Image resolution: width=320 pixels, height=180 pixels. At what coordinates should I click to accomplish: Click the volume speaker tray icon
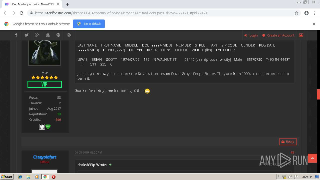[290, 177]
